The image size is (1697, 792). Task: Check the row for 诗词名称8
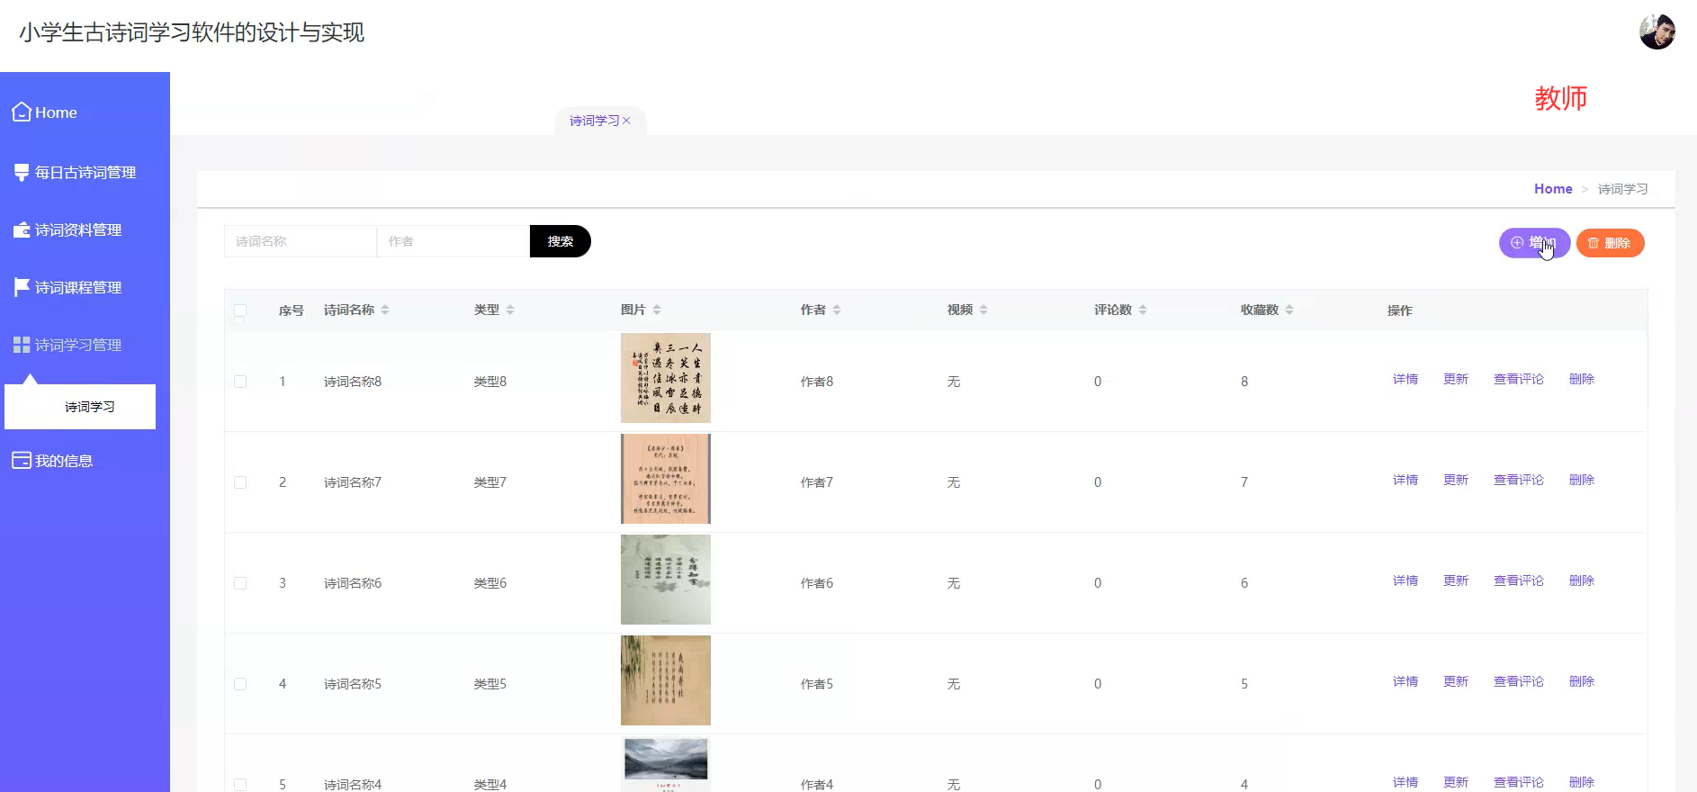point(240,382)
